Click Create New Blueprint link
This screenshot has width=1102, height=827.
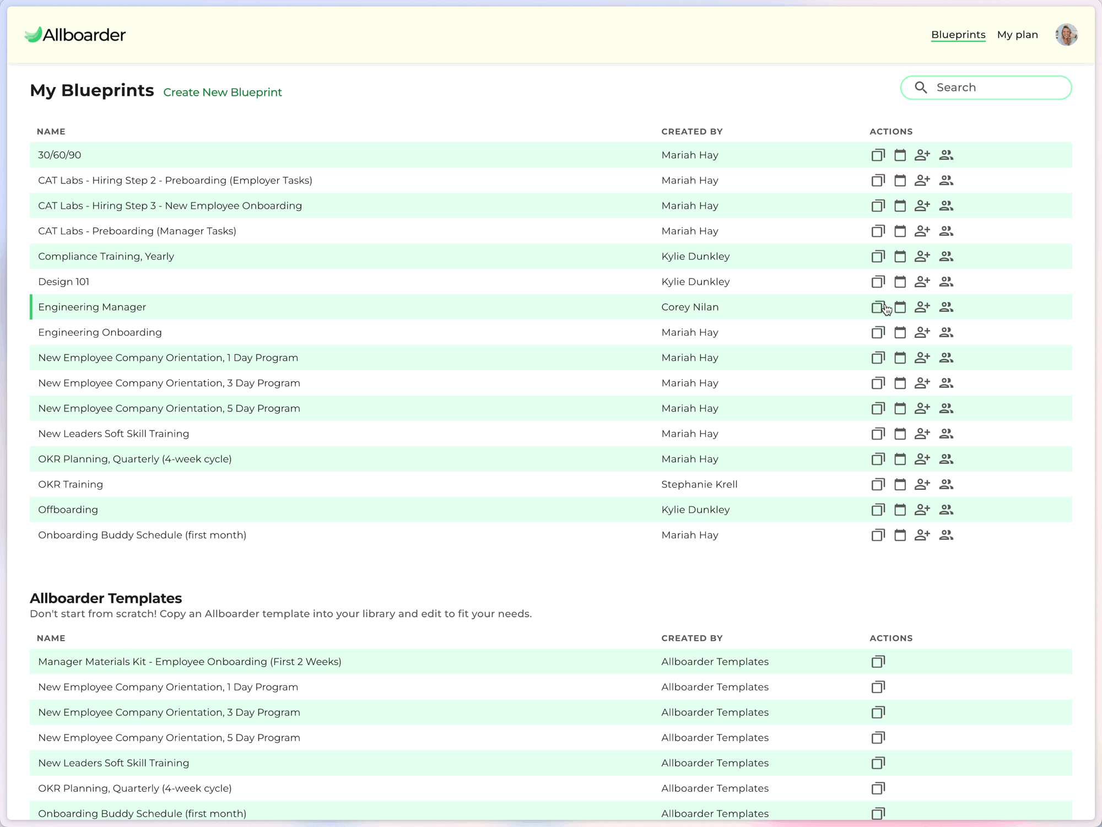coord(222,93)
